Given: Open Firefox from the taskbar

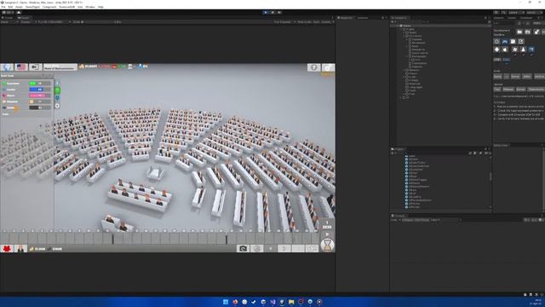Looking at the screenshot, I should coord(235,302).
